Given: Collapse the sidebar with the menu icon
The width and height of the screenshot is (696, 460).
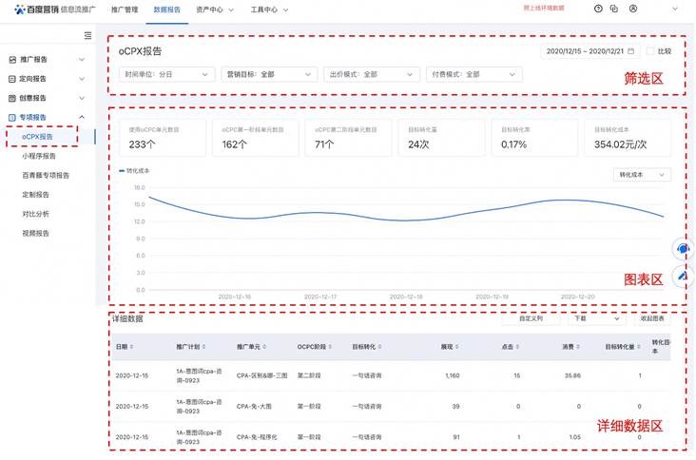Looking at the screenshot, I should 88,35.
